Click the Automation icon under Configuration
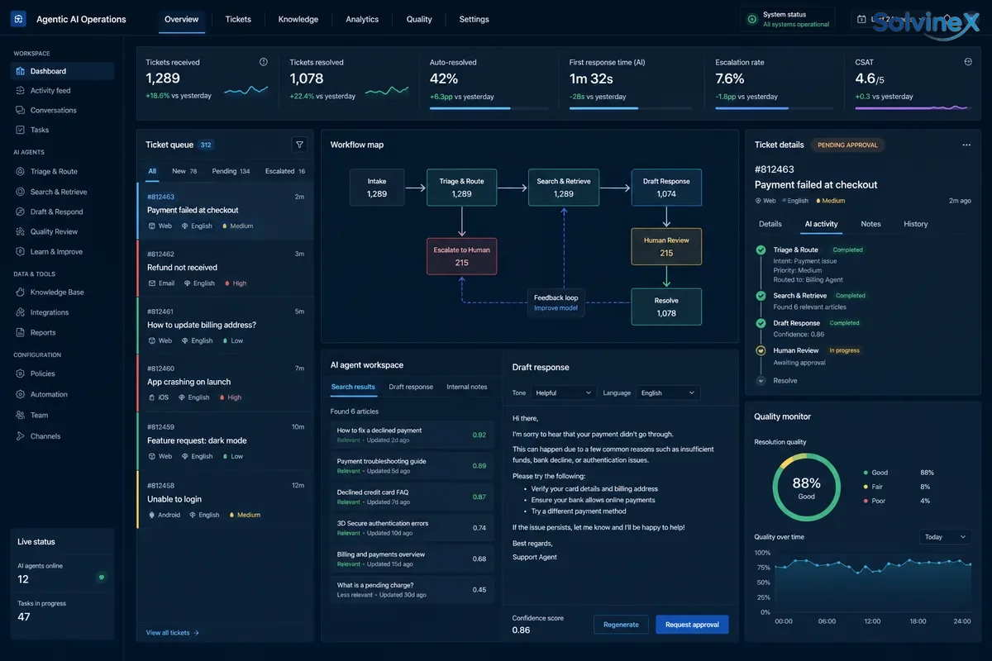992x661 pixels. pyautogui.click(x=21, y=394)
